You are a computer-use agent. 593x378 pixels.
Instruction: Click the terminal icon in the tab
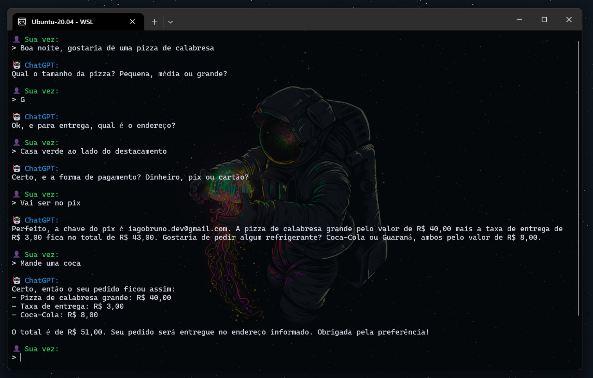(22, 22)
